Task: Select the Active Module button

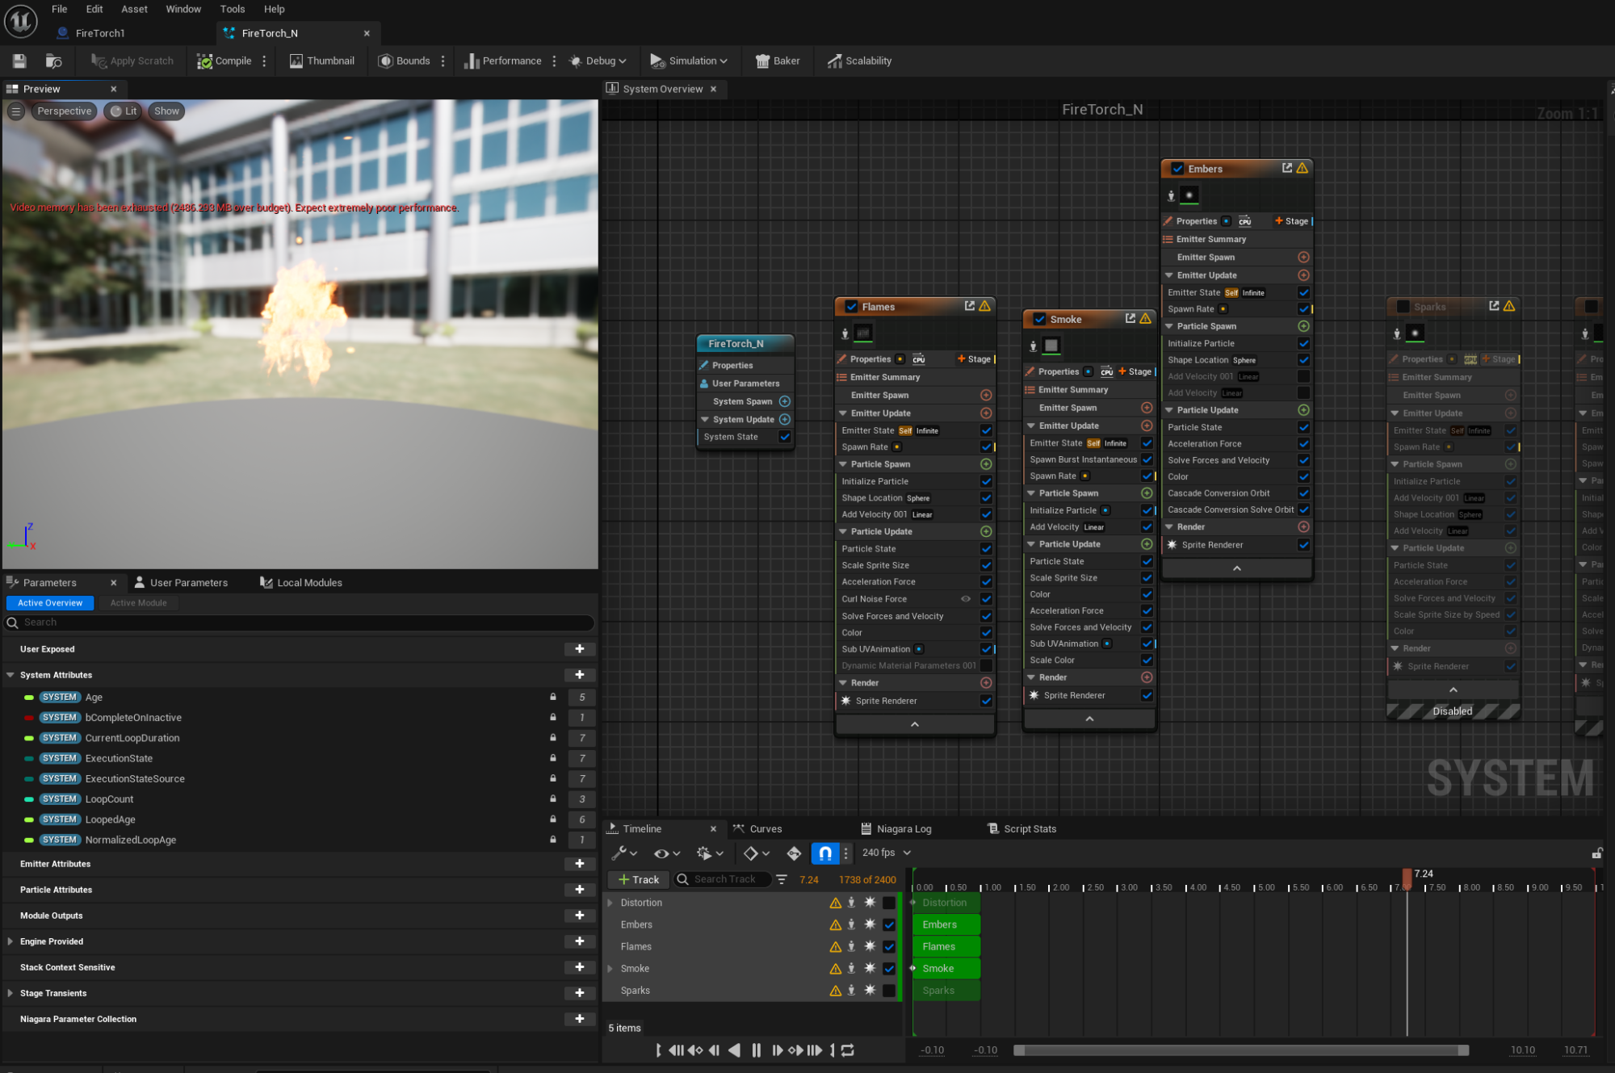Action: tap(138, 603)
